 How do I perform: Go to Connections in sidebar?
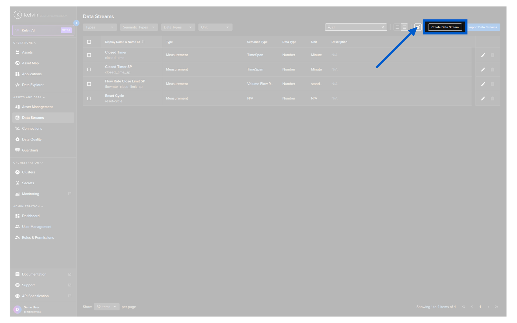click(32, 129)
